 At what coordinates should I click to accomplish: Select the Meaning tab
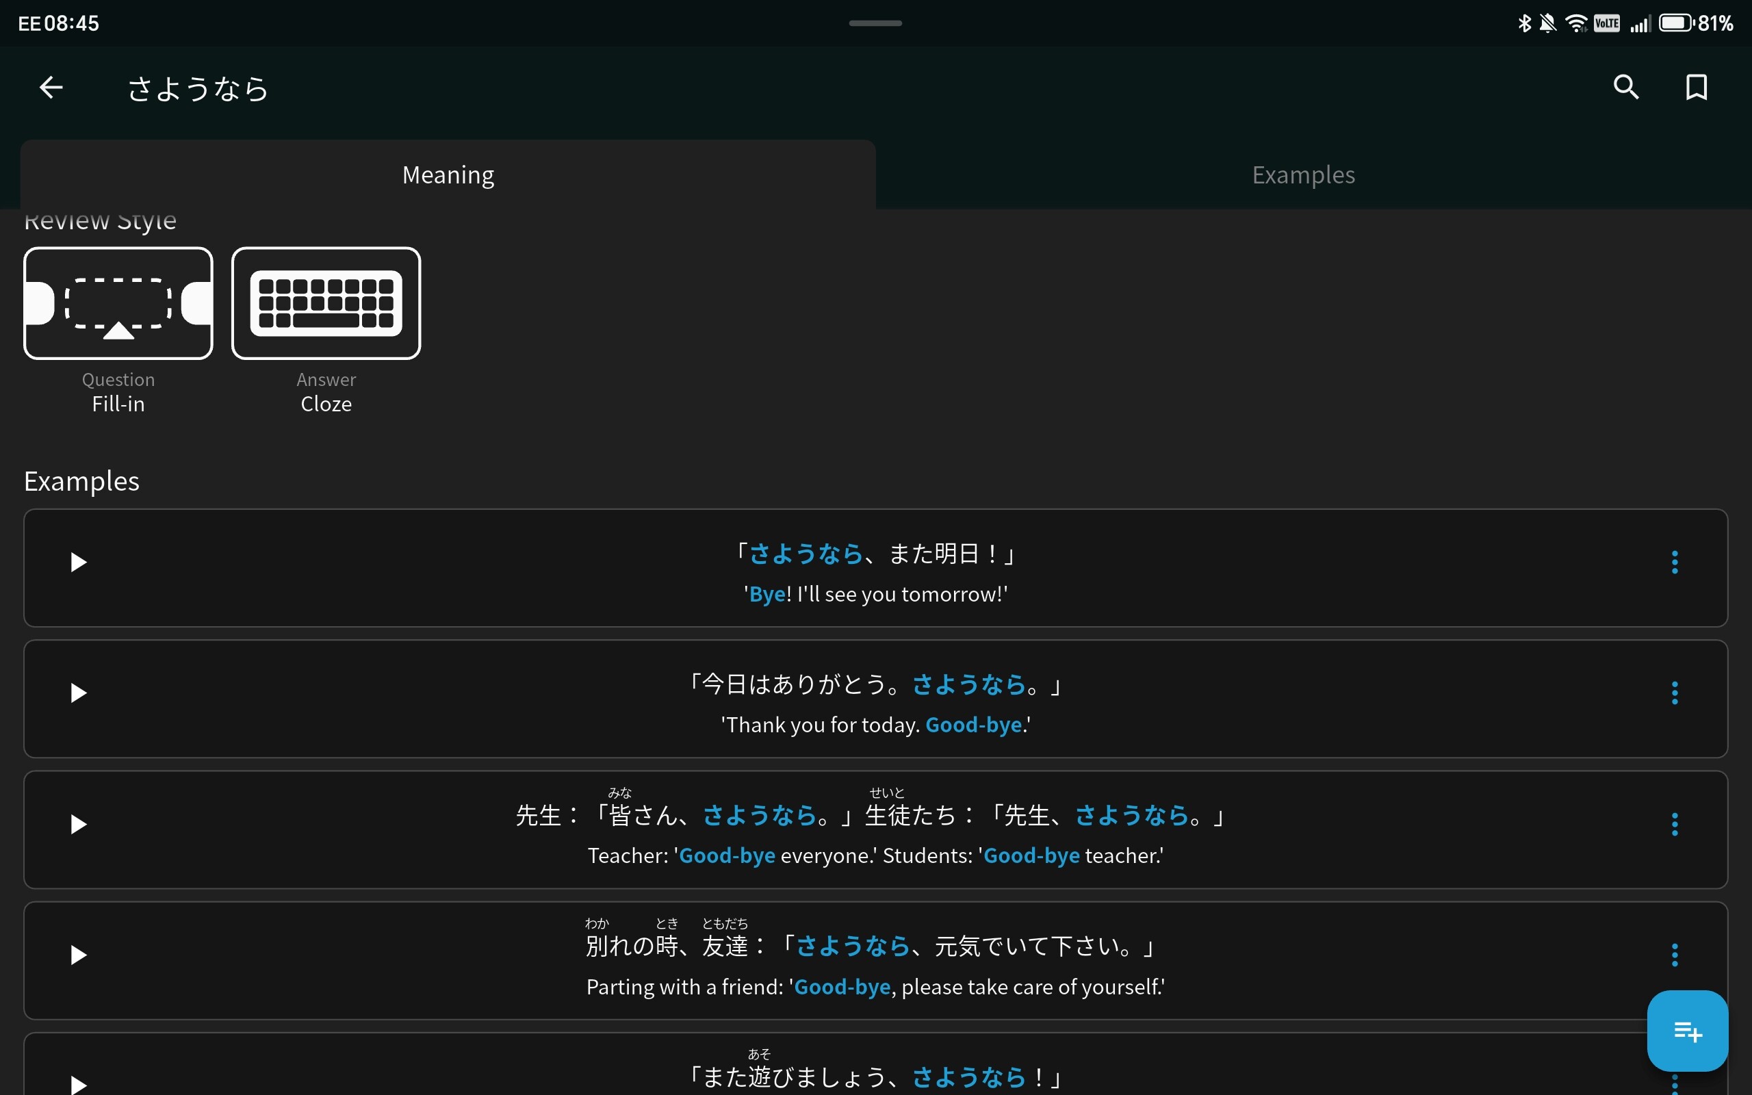click(x=448, y=175)
